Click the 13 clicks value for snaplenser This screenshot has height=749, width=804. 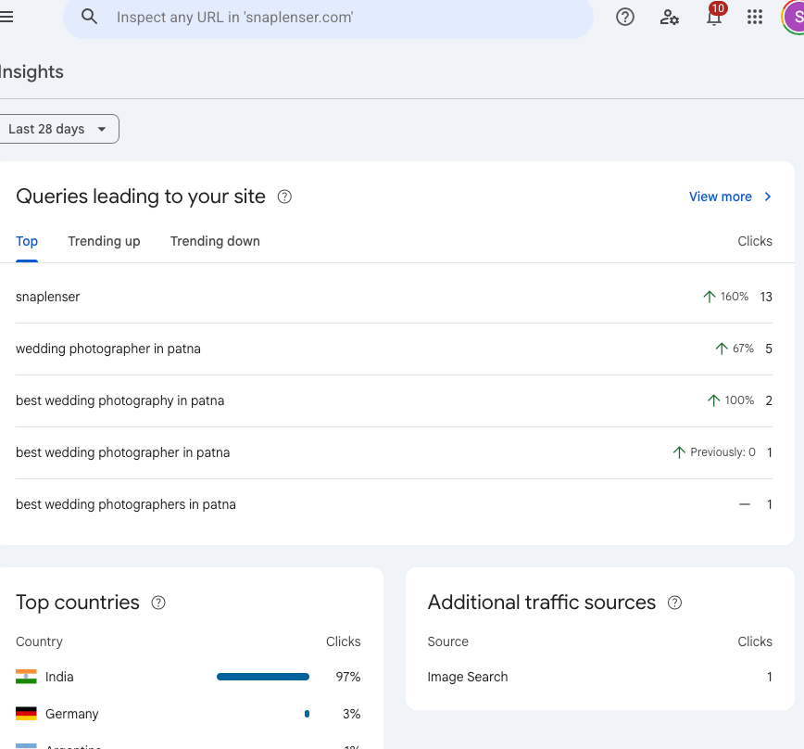point(766,297)
